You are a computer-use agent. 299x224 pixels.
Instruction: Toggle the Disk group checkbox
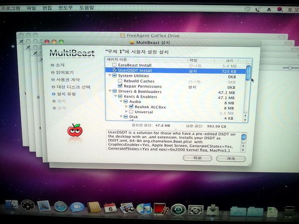tap(125, 117)
